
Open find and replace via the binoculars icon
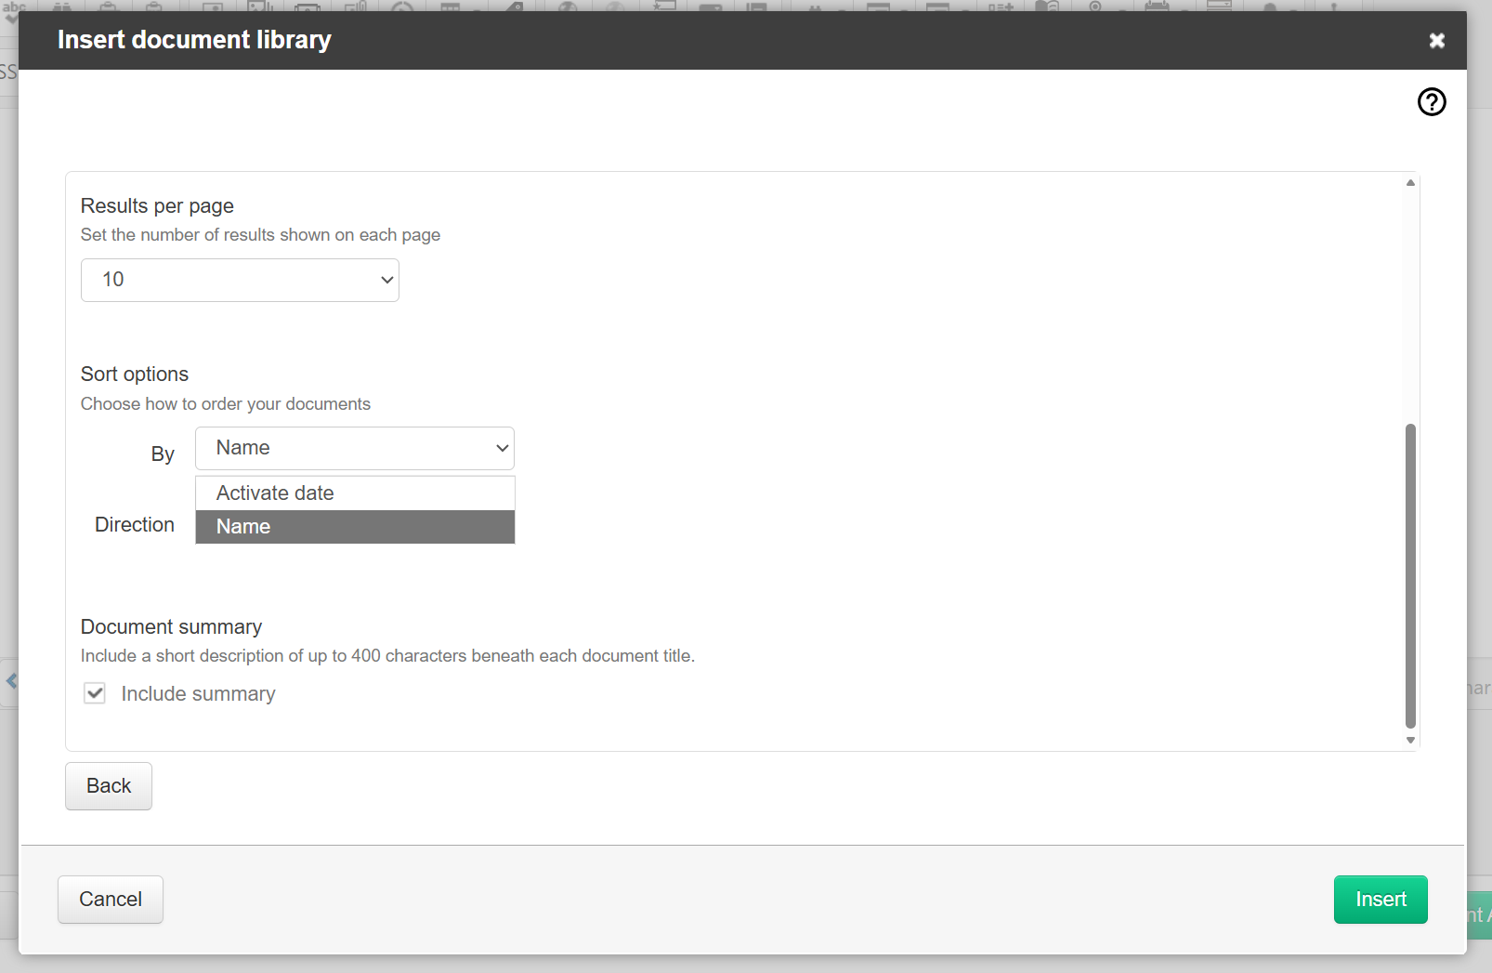tap(62, 7)
